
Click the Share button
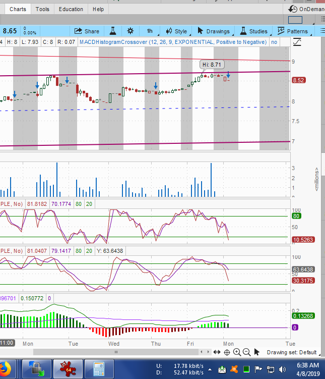point(87,31)
